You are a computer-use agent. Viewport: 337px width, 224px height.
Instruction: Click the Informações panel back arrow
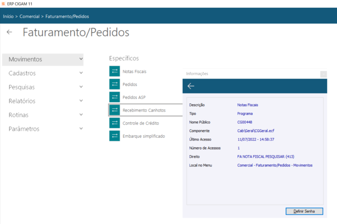pos(191,86)
